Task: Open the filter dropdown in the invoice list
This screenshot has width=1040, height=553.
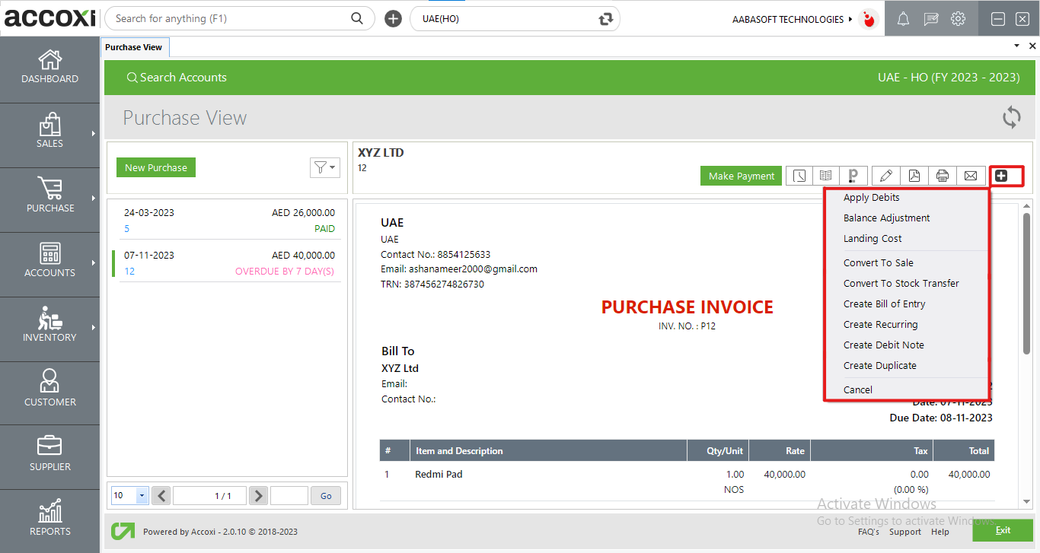Action: (325, 167)
